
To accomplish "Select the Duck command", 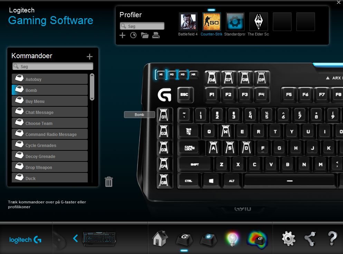I will [50, 178].
